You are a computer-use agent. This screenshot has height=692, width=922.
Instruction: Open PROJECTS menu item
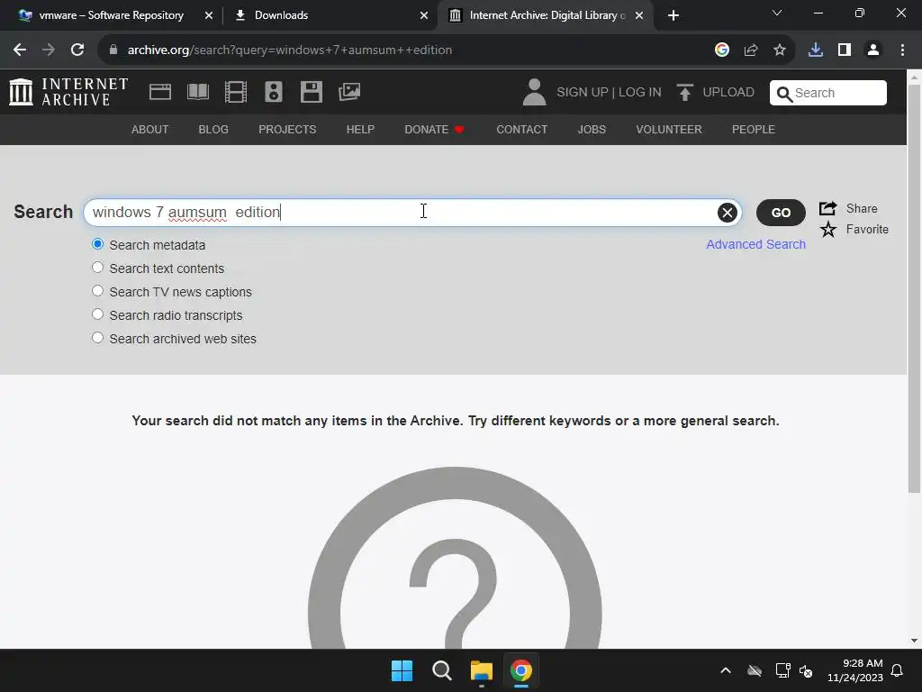coord(287,130)
